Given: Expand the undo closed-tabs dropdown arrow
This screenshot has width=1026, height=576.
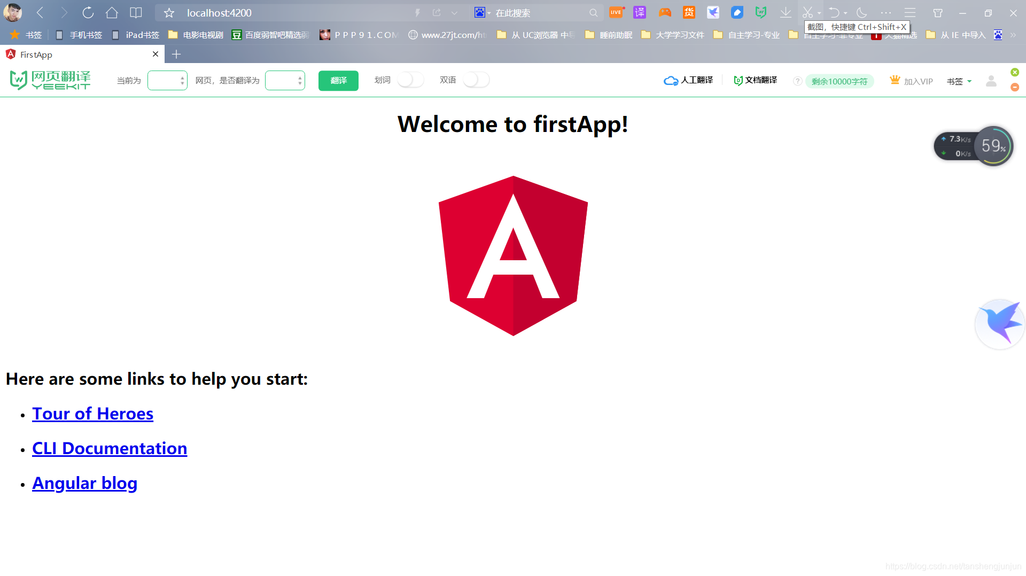Looking at the screenshot, I should 845,13.
